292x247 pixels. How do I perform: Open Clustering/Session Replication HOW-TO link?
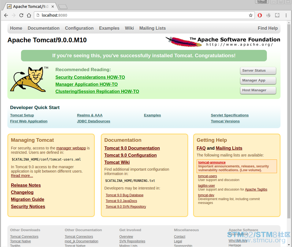pos(97,91)
